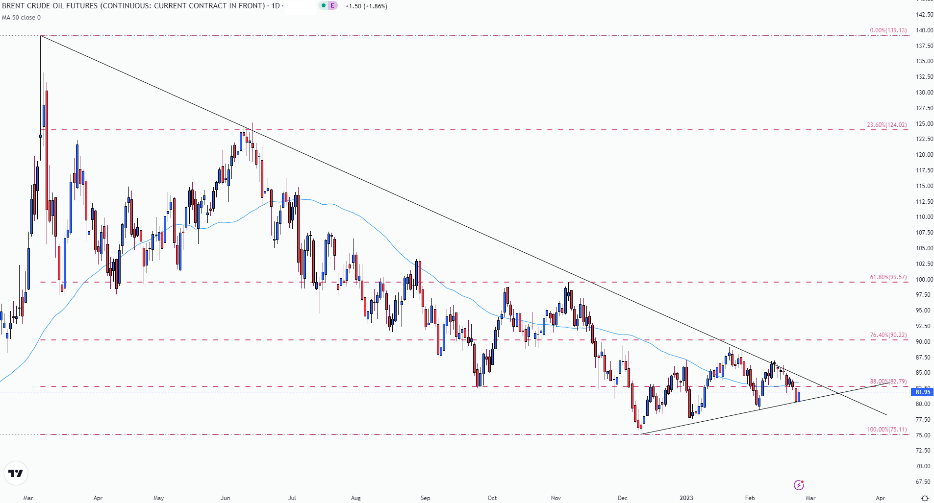Click the Oct label on time axis
Screen dimensions: 934x503
pyautogui.click(x=492, y=498)
